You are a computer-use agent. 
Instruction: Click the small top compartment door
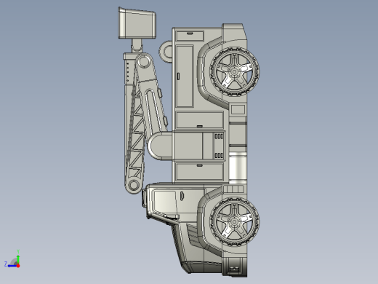(190, 36)
